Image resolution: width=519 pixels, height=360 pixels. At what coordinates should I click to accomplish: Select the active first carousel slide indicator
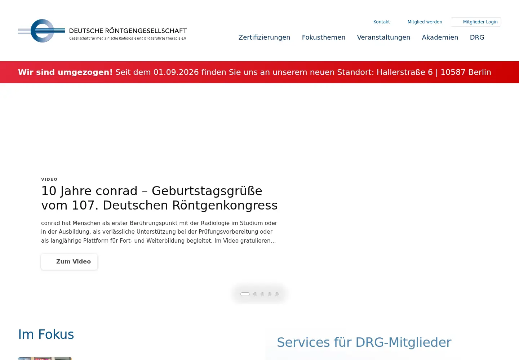[245, 294]
